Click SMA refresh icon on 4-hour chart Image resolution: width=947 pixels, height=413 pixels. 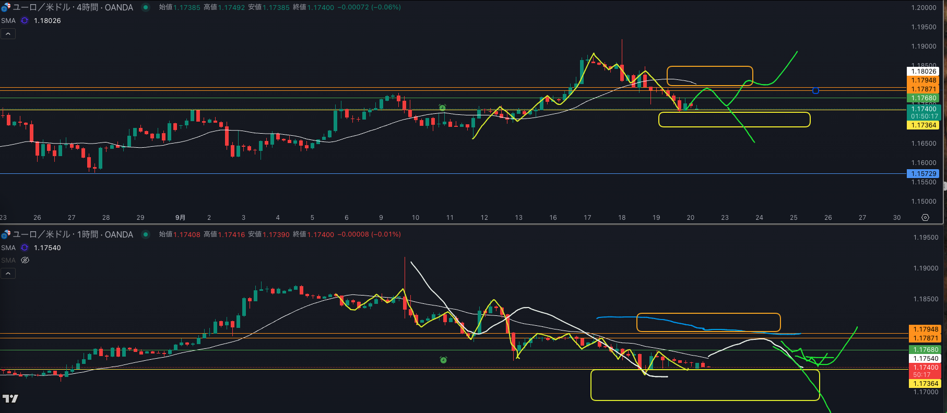(x=25, y=20)
